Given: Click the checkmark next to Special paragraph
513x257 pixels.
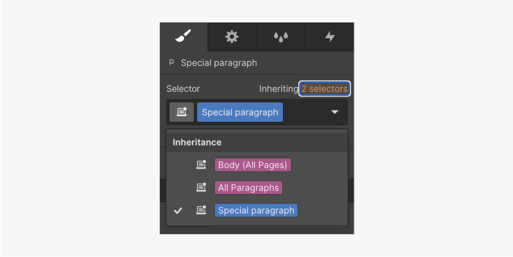Looking at the screenshot, I should 178,210.
